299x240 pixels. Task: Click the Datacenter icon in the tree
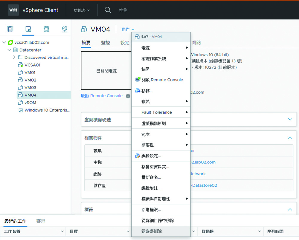16,50
